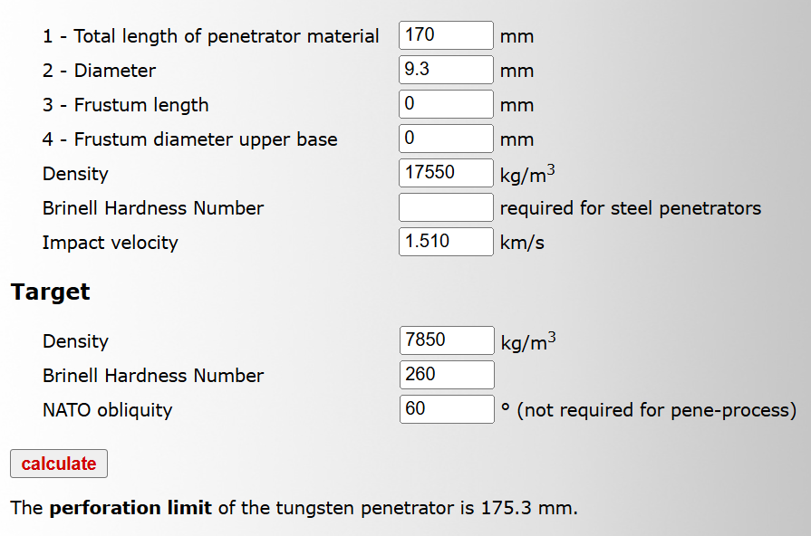Select the penetrator Density field showing 17550

[446, 174]
